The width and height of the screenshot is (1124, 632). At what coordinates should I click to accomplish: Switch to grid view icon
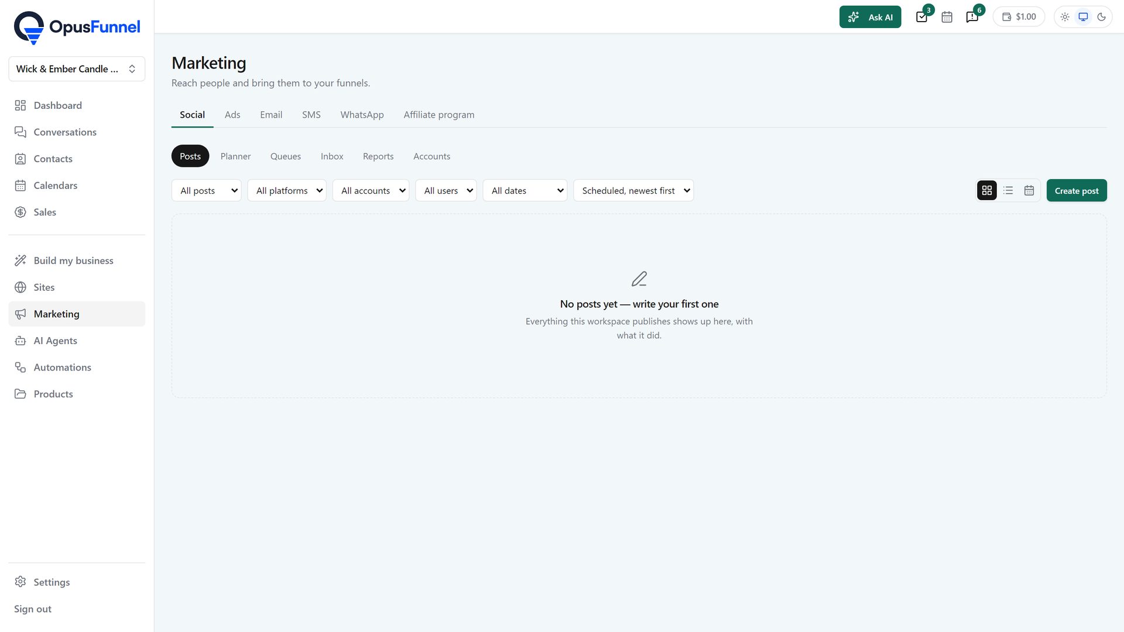987,191
